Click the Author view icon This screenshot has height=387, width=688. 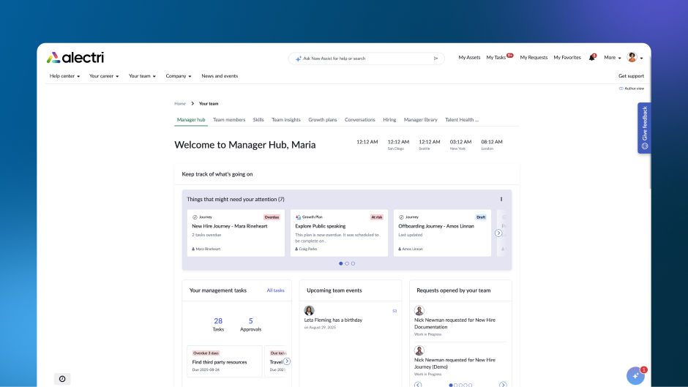(621, 89)
